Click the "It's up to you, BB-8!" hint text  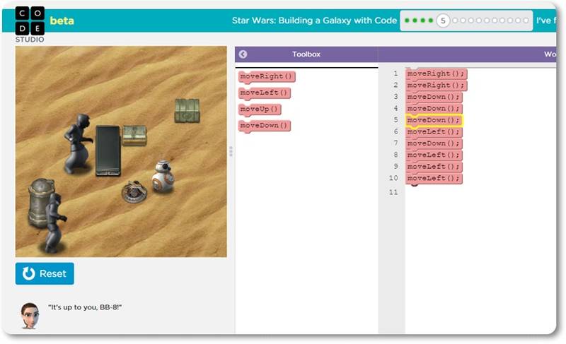pos(85,307)
